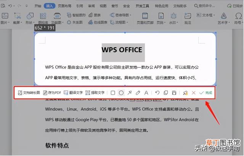The height and width of the screenshot is (156, 244).
Task: Open the 图标库 icon library
Action: pyautogui.click(x=43, y=16)
